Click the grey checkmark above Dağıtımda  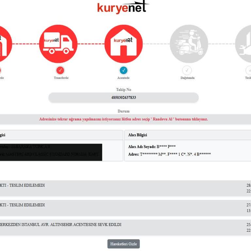tap(187, 70)
